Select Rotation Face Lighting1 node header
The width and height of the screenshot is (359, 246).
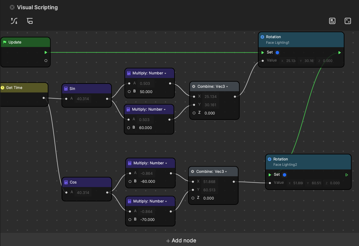pyautogui.click(x=301, y=40)
